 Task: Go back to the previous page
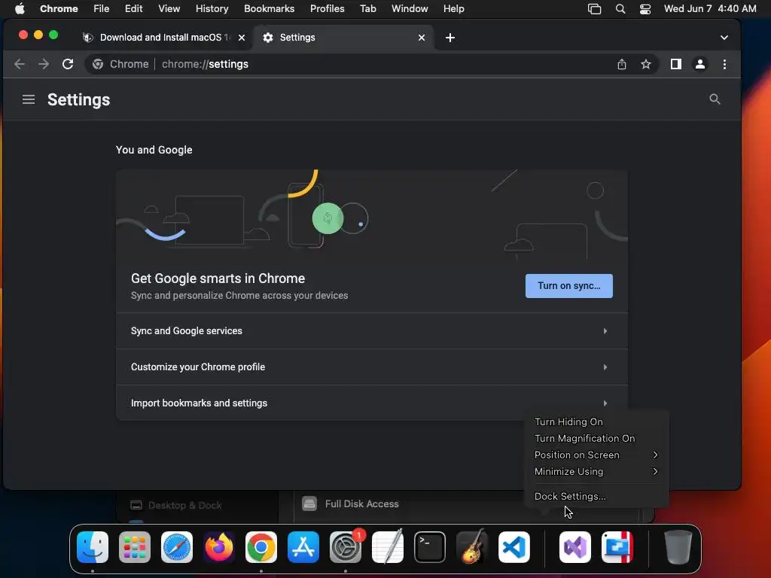click(x=20, y=64)
